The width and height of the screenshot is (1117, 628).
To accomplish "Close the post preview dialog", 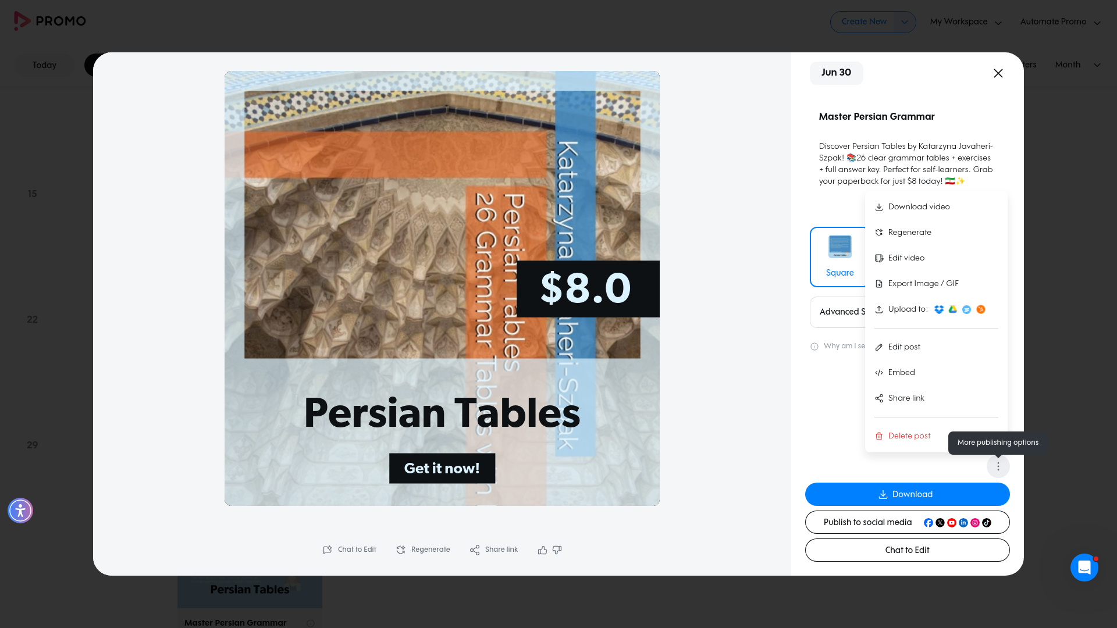I will [998, 73].
